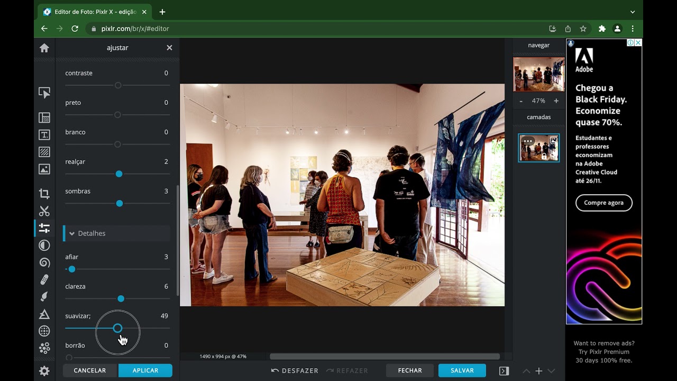Open settings gear in left sidebar
Viewport: 677px width, 381px height.
pyautogui.click(x=44, y=371)
